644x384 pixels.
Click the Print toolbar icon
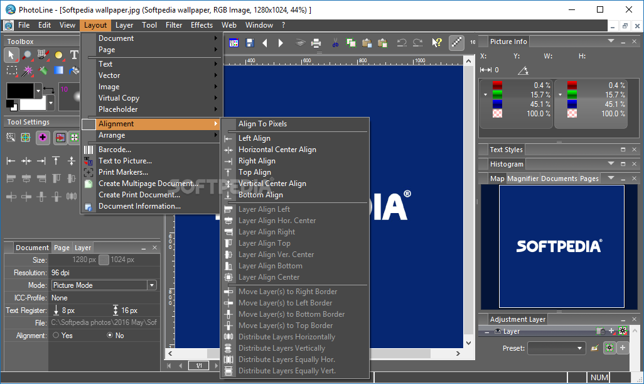point(316,42)
